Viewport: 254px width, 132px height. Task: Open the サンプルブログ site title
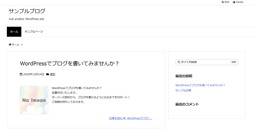pyautogui.click(x=27, y=11)
